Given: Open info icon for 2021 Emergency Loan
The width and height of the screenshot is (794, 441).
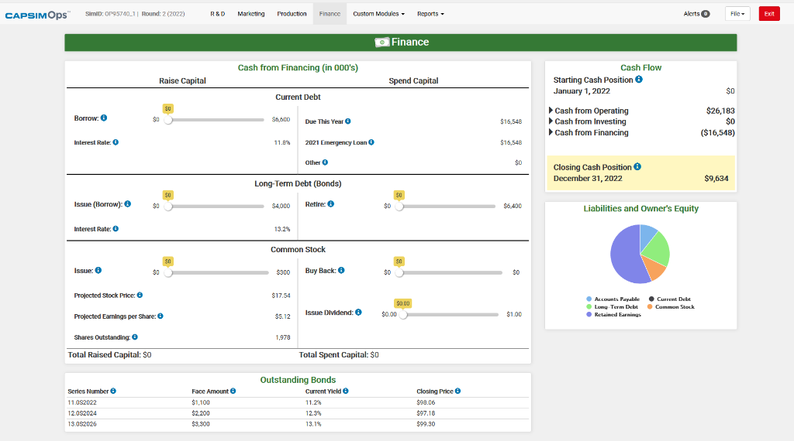Looking at the screenshot, I should tap(371, 142).
